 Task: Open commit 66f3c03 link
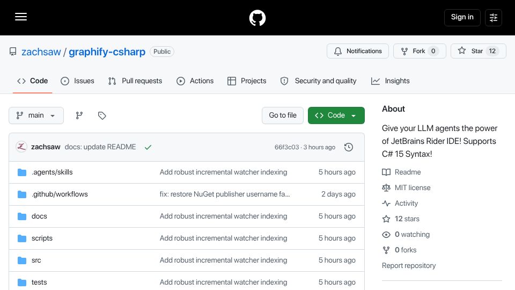pos(286,147)
